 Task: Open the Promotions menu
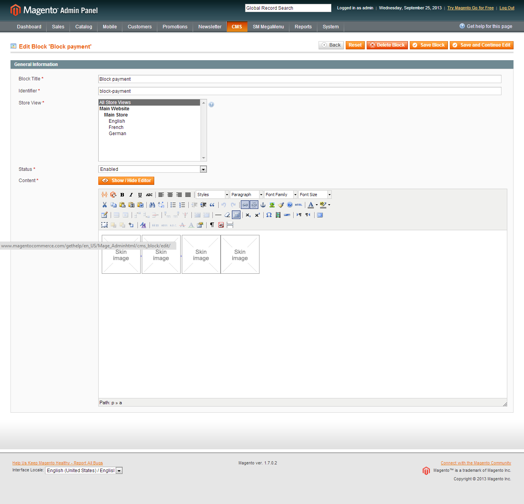point(175,27)
